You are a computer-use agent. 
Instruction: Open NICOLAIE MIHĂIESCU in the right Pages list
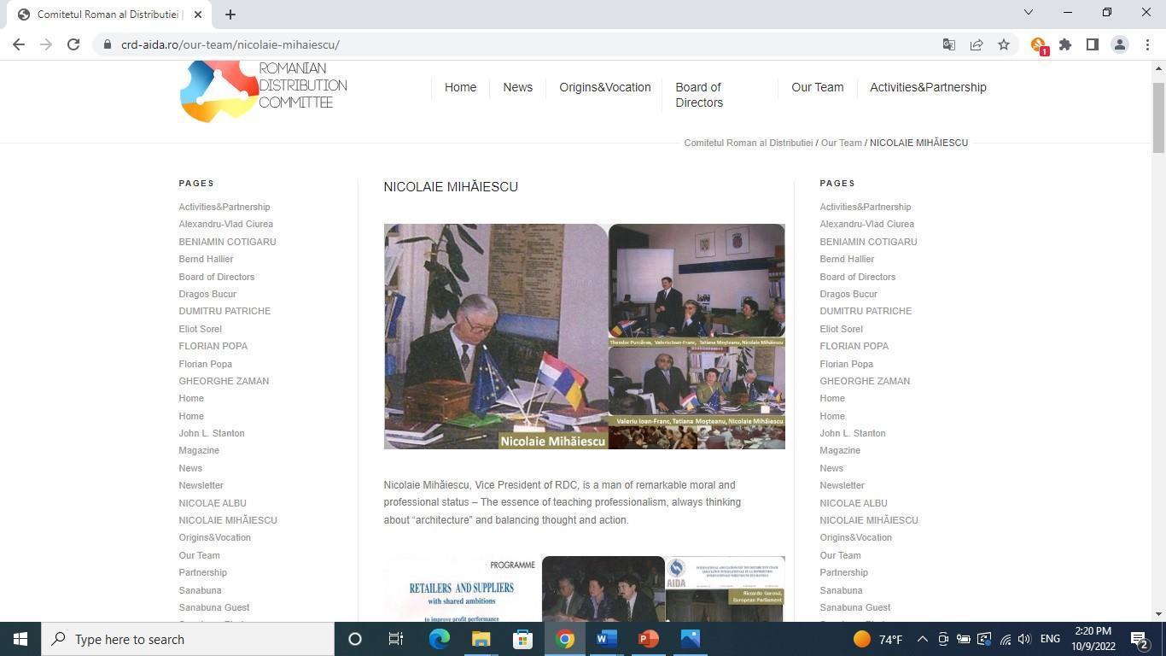tap(869, 520)
